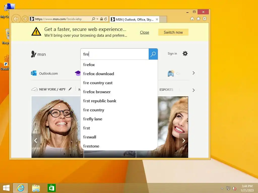Click Internet Explorer taskbar icon
The width and height of the screenshot is (258, 193).
tap(20, 188)
